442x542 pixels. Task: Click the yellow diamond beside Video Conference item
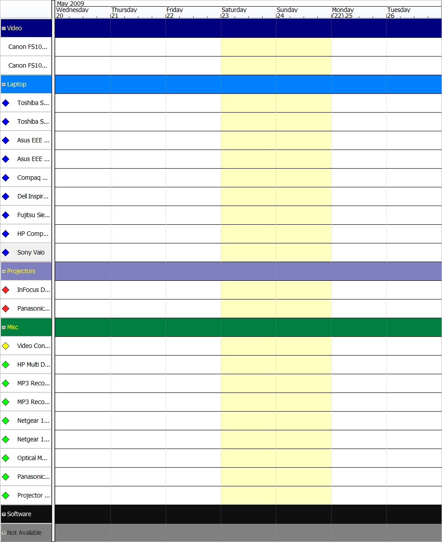[x=6, y=346]
